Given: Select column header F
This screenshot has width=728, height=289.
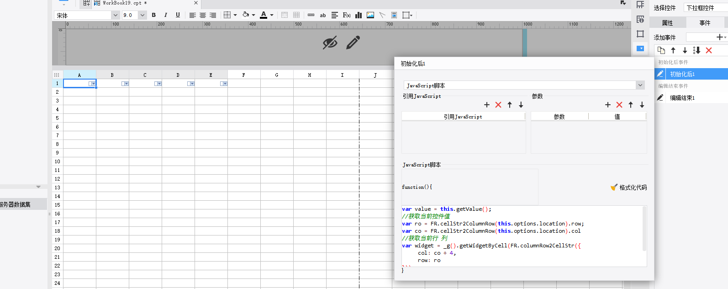Looking at the screenshot, I should click(x=244, y=75).
